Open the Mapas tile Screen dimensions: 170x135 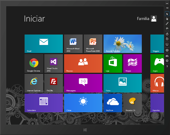[132, 64]
